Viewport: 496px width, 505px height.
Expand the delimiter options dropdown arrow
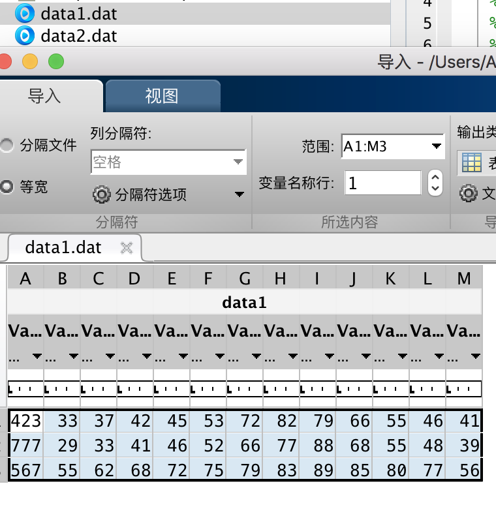point(240,194)
